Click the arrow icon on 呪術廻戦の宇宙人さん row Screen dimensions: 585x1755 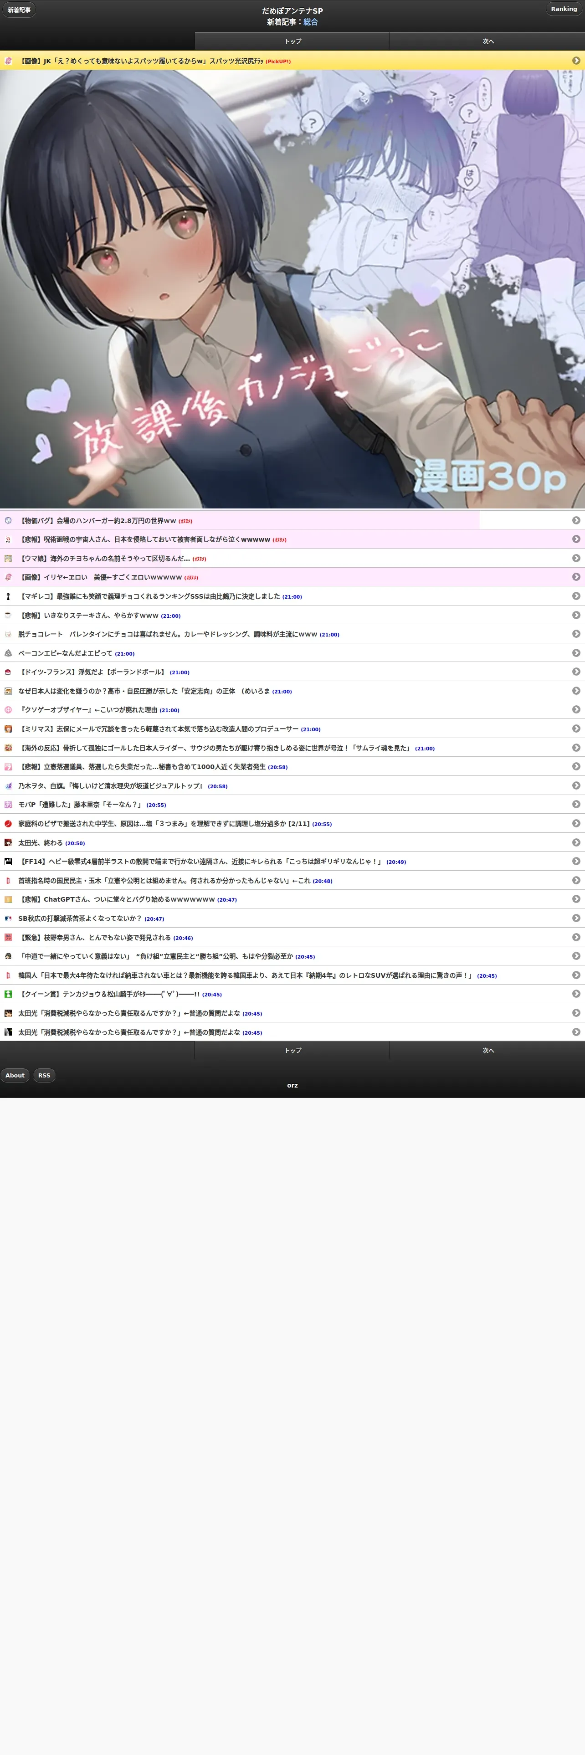click(x=576, y=539)
